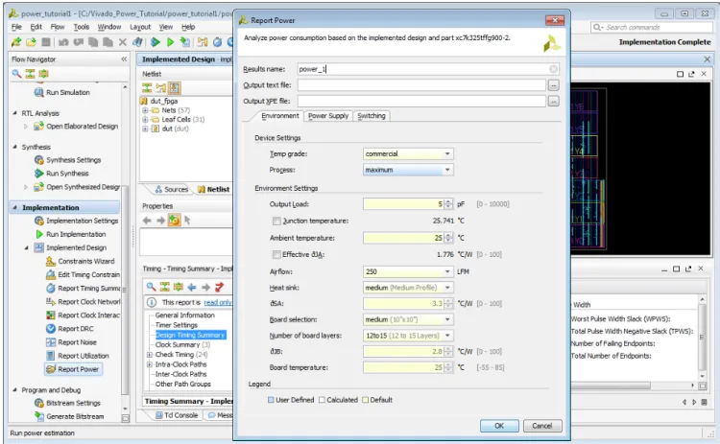Click the Constraints Wizard icon

51,261
